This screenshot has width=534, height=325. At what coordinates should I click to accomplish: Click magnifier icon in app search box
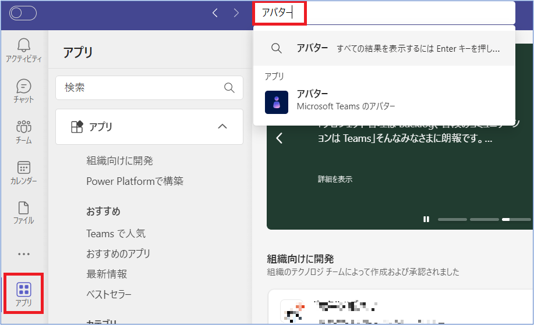229,88
